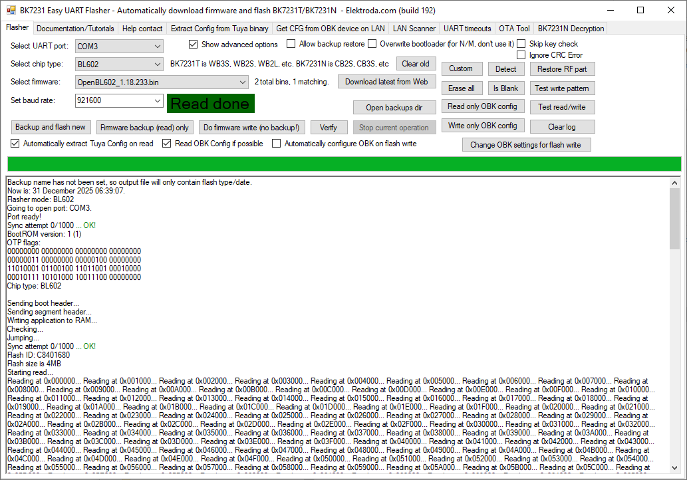687x480 pixels.
Task: Click the Test read/write button
Action: click(562, 107)
